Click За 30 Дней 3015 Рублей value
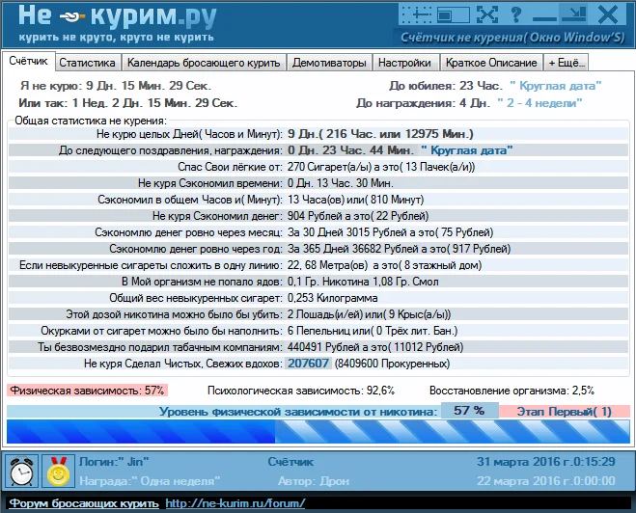The height and width of the screenshot is (513, 636). [390, 232]
